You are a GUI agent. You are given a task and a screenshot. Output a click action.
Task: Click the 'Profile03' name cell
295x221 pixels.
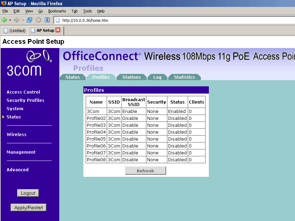(x=96, y=125)
